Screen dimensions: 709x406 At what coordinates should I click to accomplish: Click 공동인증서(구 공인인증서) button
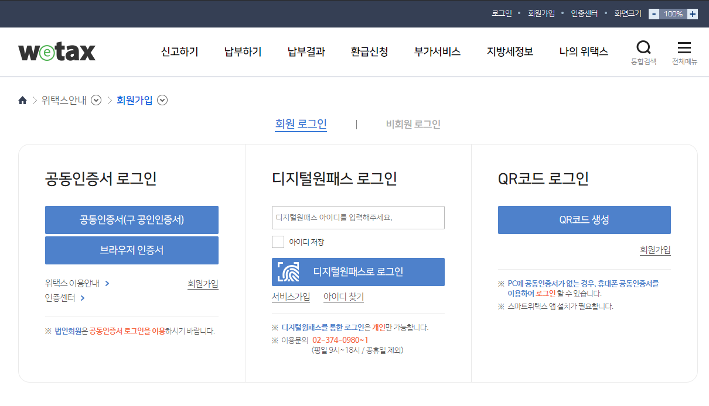pyautogui.click(x=132, y=220)
